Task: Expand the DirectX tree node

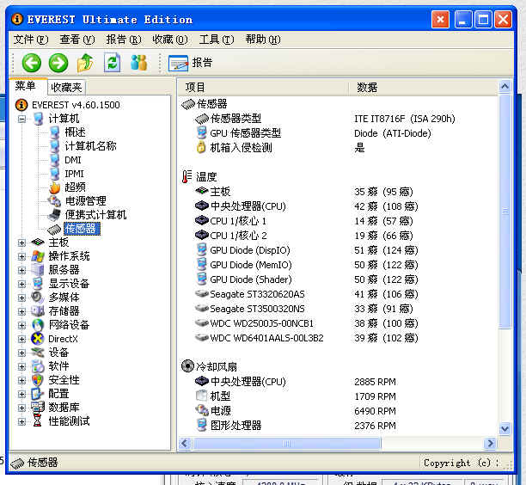Action: [x=21, y=339]
